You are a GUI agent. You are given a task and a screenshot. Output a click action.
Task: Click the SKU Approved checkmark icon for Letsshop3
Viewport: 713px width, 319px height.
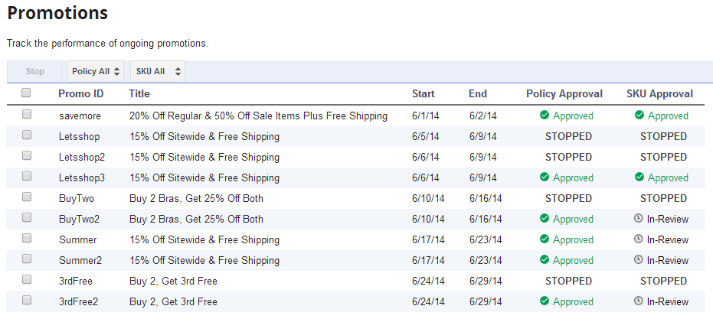click(x=639, y=177)
